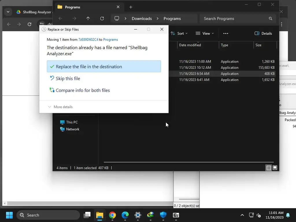Go forward in the Chrome window
The width and height of the screenshot is (296, 222).
[x=19, y=24]
